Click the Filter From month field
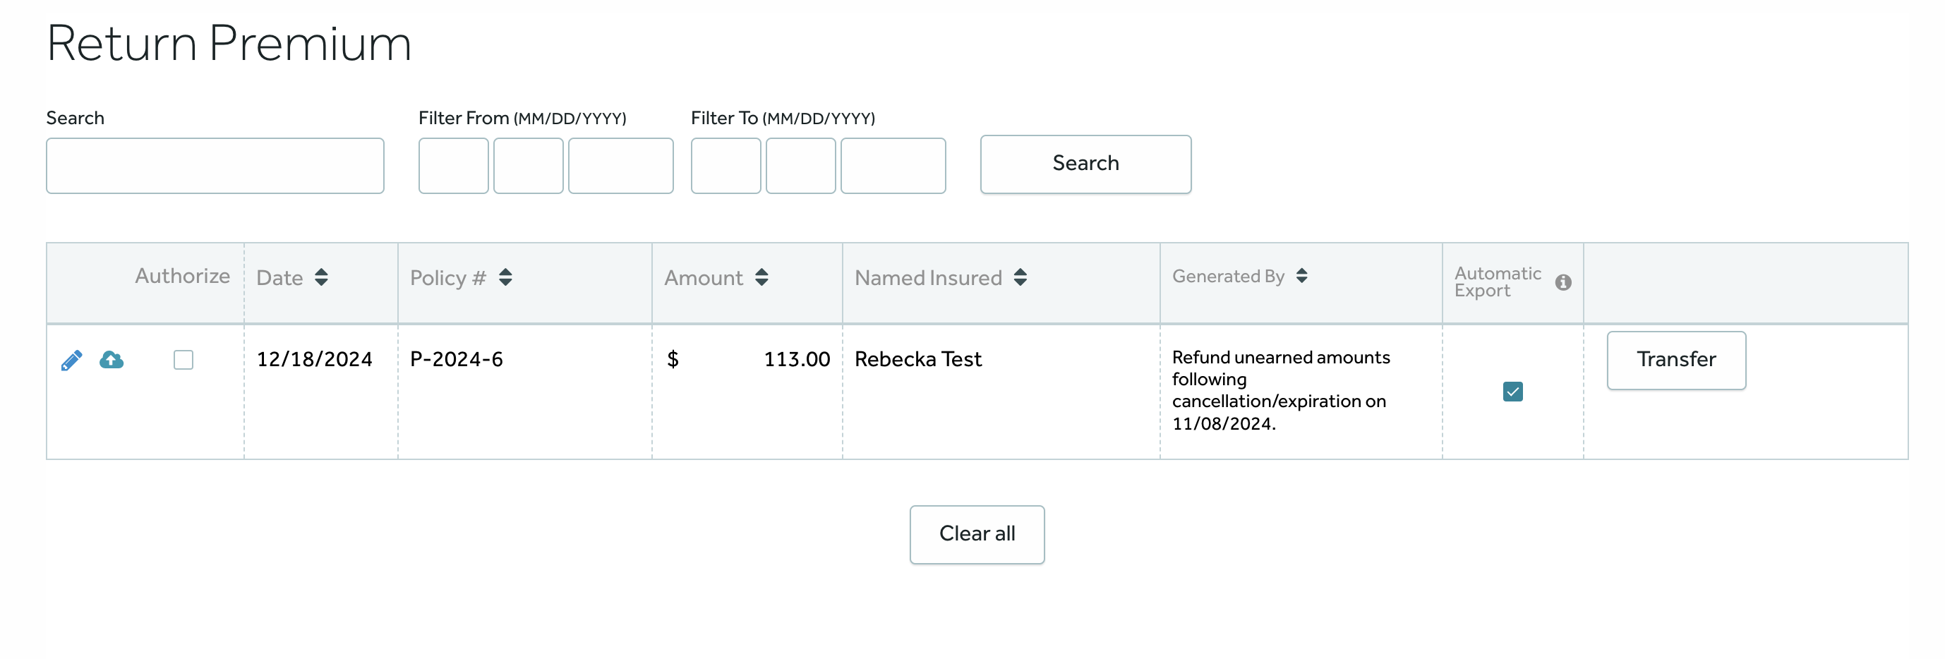The height and width of the screenshot is (659, 1945). pos(453,165)
